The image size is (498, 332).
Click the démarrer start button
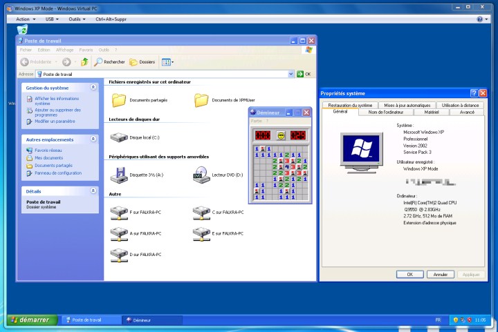coord(33,320)
